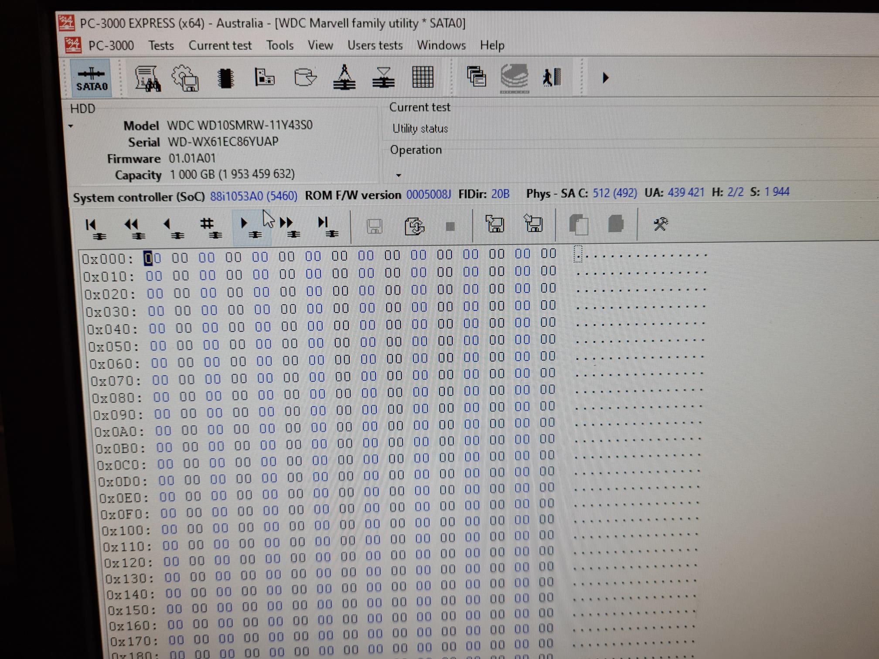This screenshot has height=659, width=879.
Task: Click the grid table toolbar icon
Action: [x=422, y=77]
